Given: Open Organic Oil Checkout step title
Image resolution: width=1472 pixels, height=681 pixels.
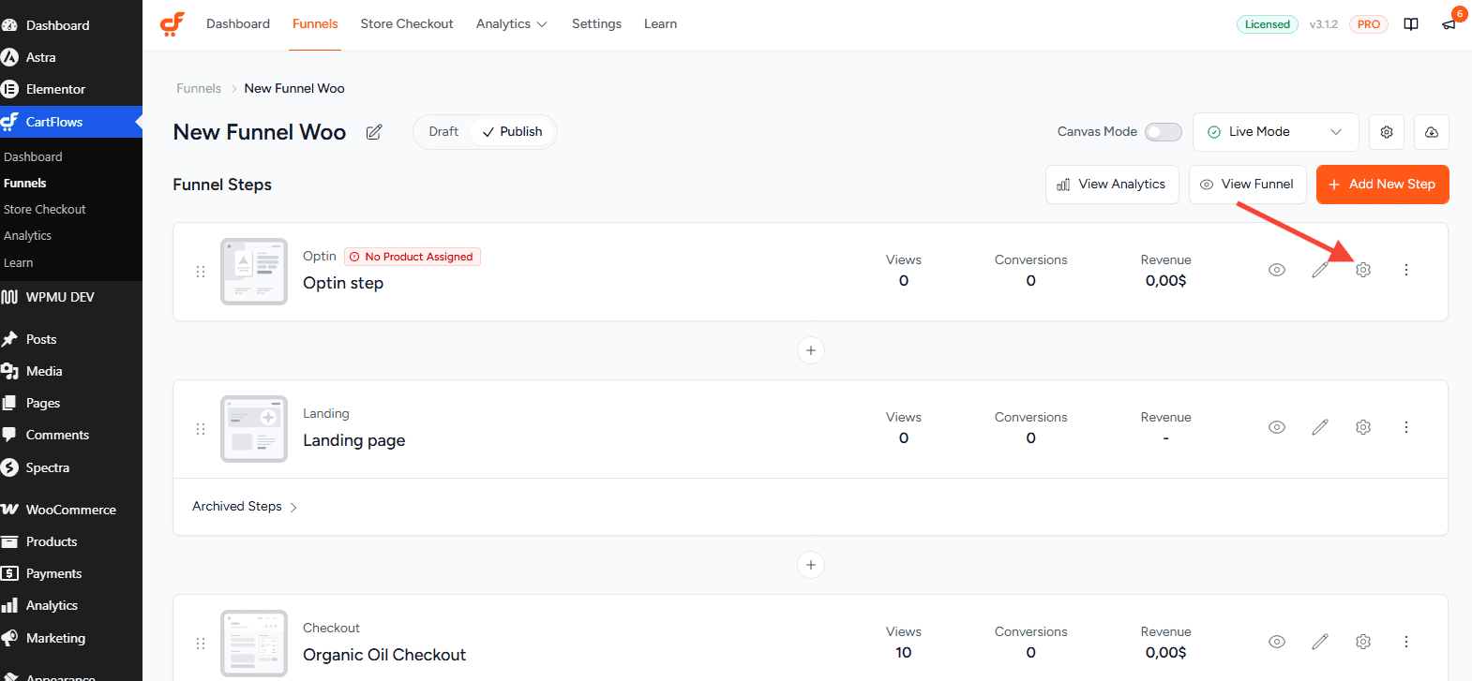Looking at the screenshot, I should [x=384, y=655].
